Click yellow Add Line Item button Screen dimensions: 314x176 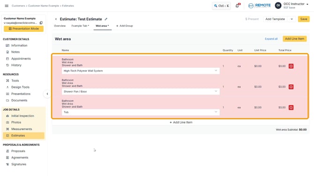[x=295, y=39]
